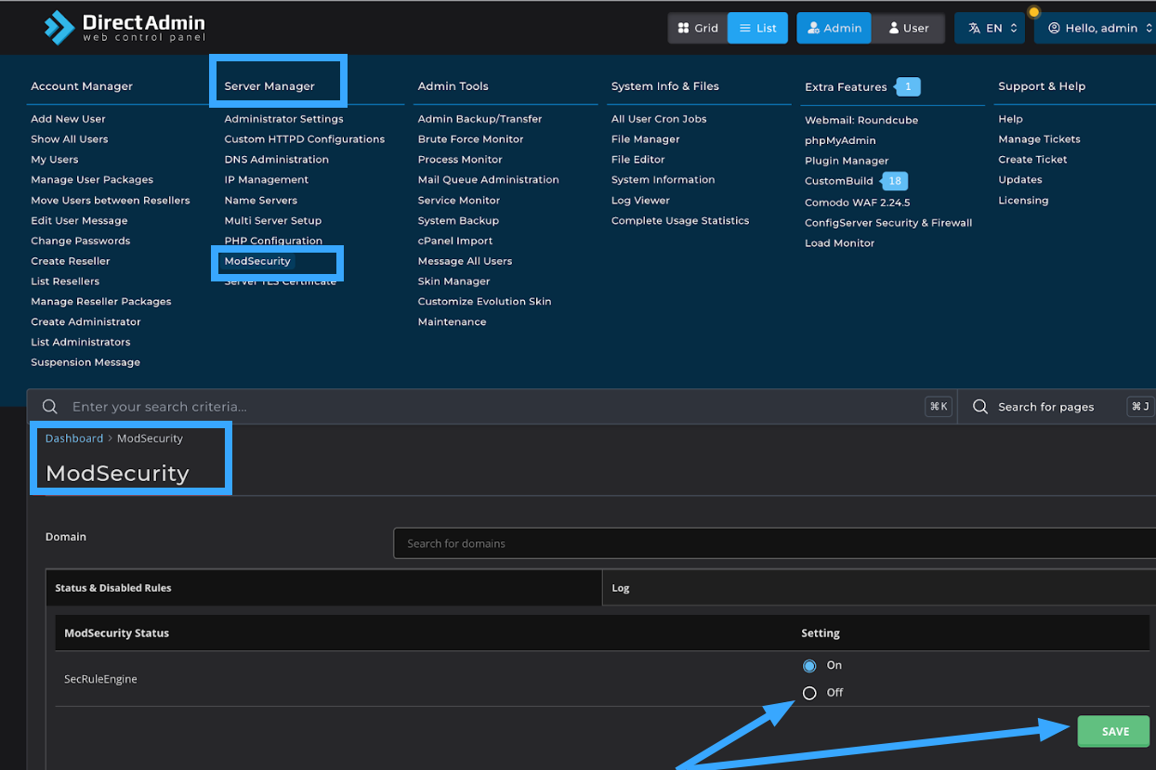Open the System Info & Files menu heading
The image size is (1156, 770).
pyautogui.click(x=665, y=86)
